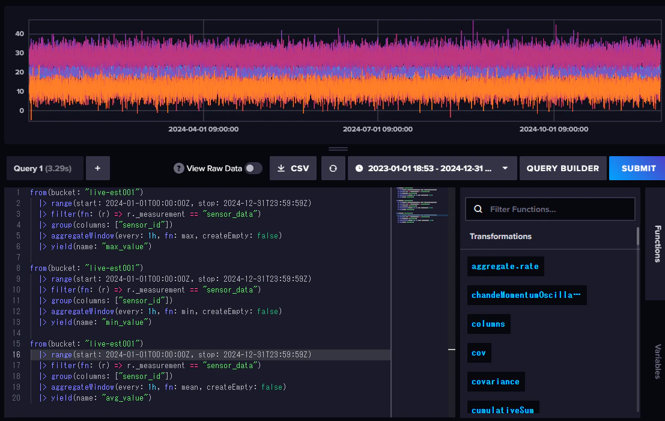The height and width of the screenshot is (421, 665).
Task: Toggle the View Raw Data switch
Action: (x=253, y=168)
